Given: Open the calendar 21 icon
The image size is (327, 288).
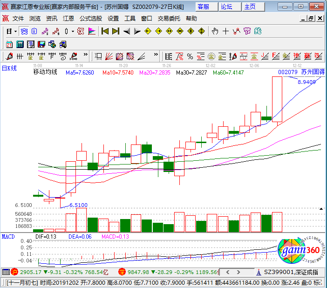Looking at the screenshot, I should (9, 44).
